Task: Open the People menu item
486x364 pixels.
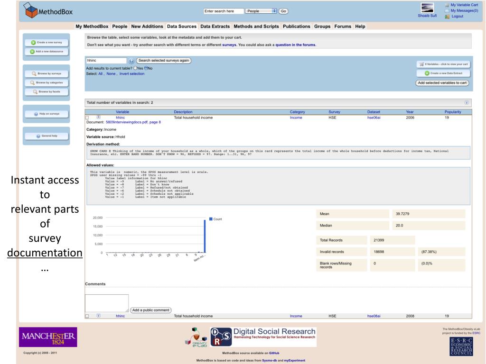Action: [120, 27]
